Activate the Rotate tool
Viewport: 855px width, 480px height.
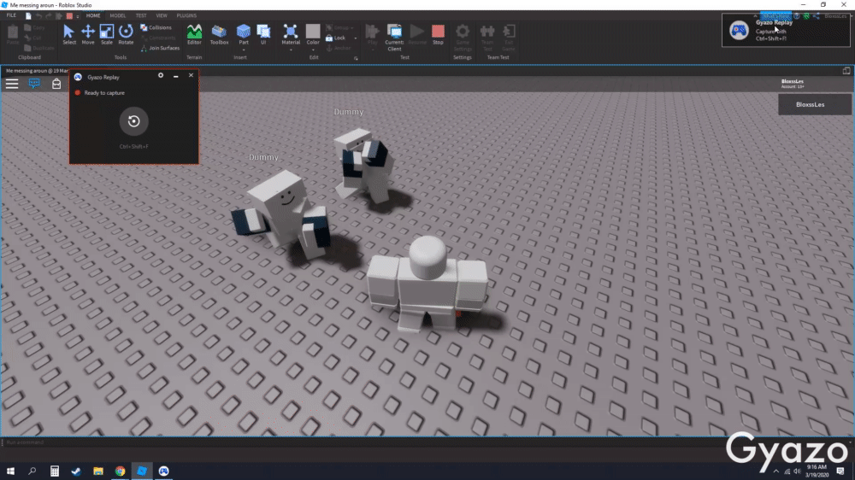126,34
